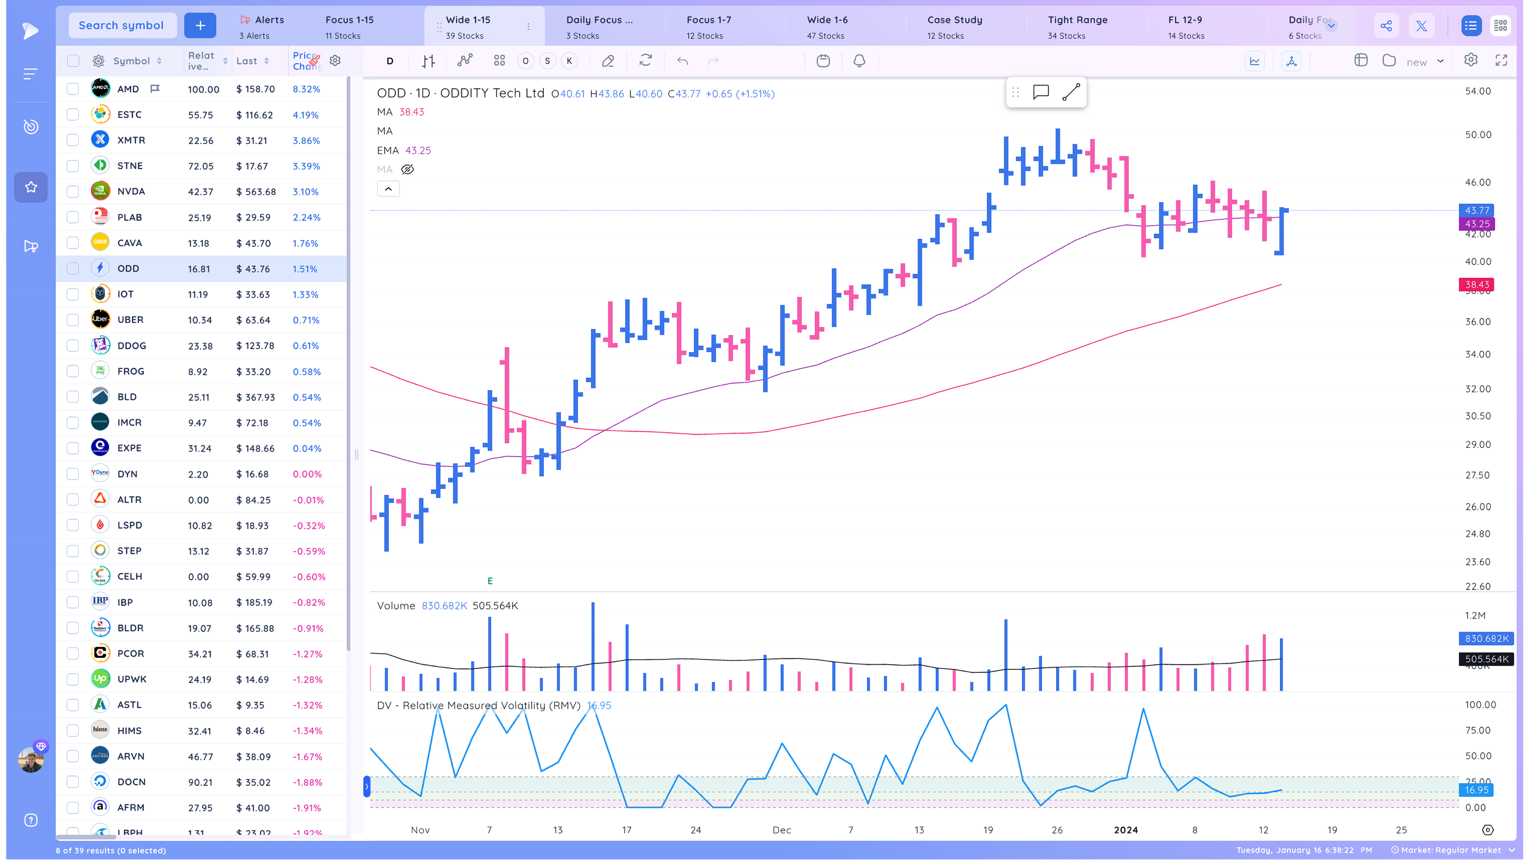Switch to list view icon
1530x860 pixels.
click(1471, 26)
